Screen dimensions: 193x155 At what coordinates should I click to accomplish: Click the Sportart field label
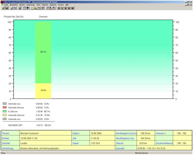[6, 143]
